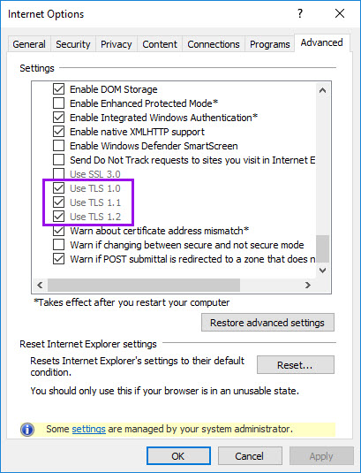361x473 pixels.
Task: Check Warn if changing between secure modes
Action: pyautogui.click(x=58, y=245)
